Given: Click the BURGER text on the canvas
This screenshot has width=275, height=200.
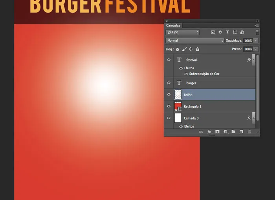Looking at the screenshot, I should coord(66,6).
